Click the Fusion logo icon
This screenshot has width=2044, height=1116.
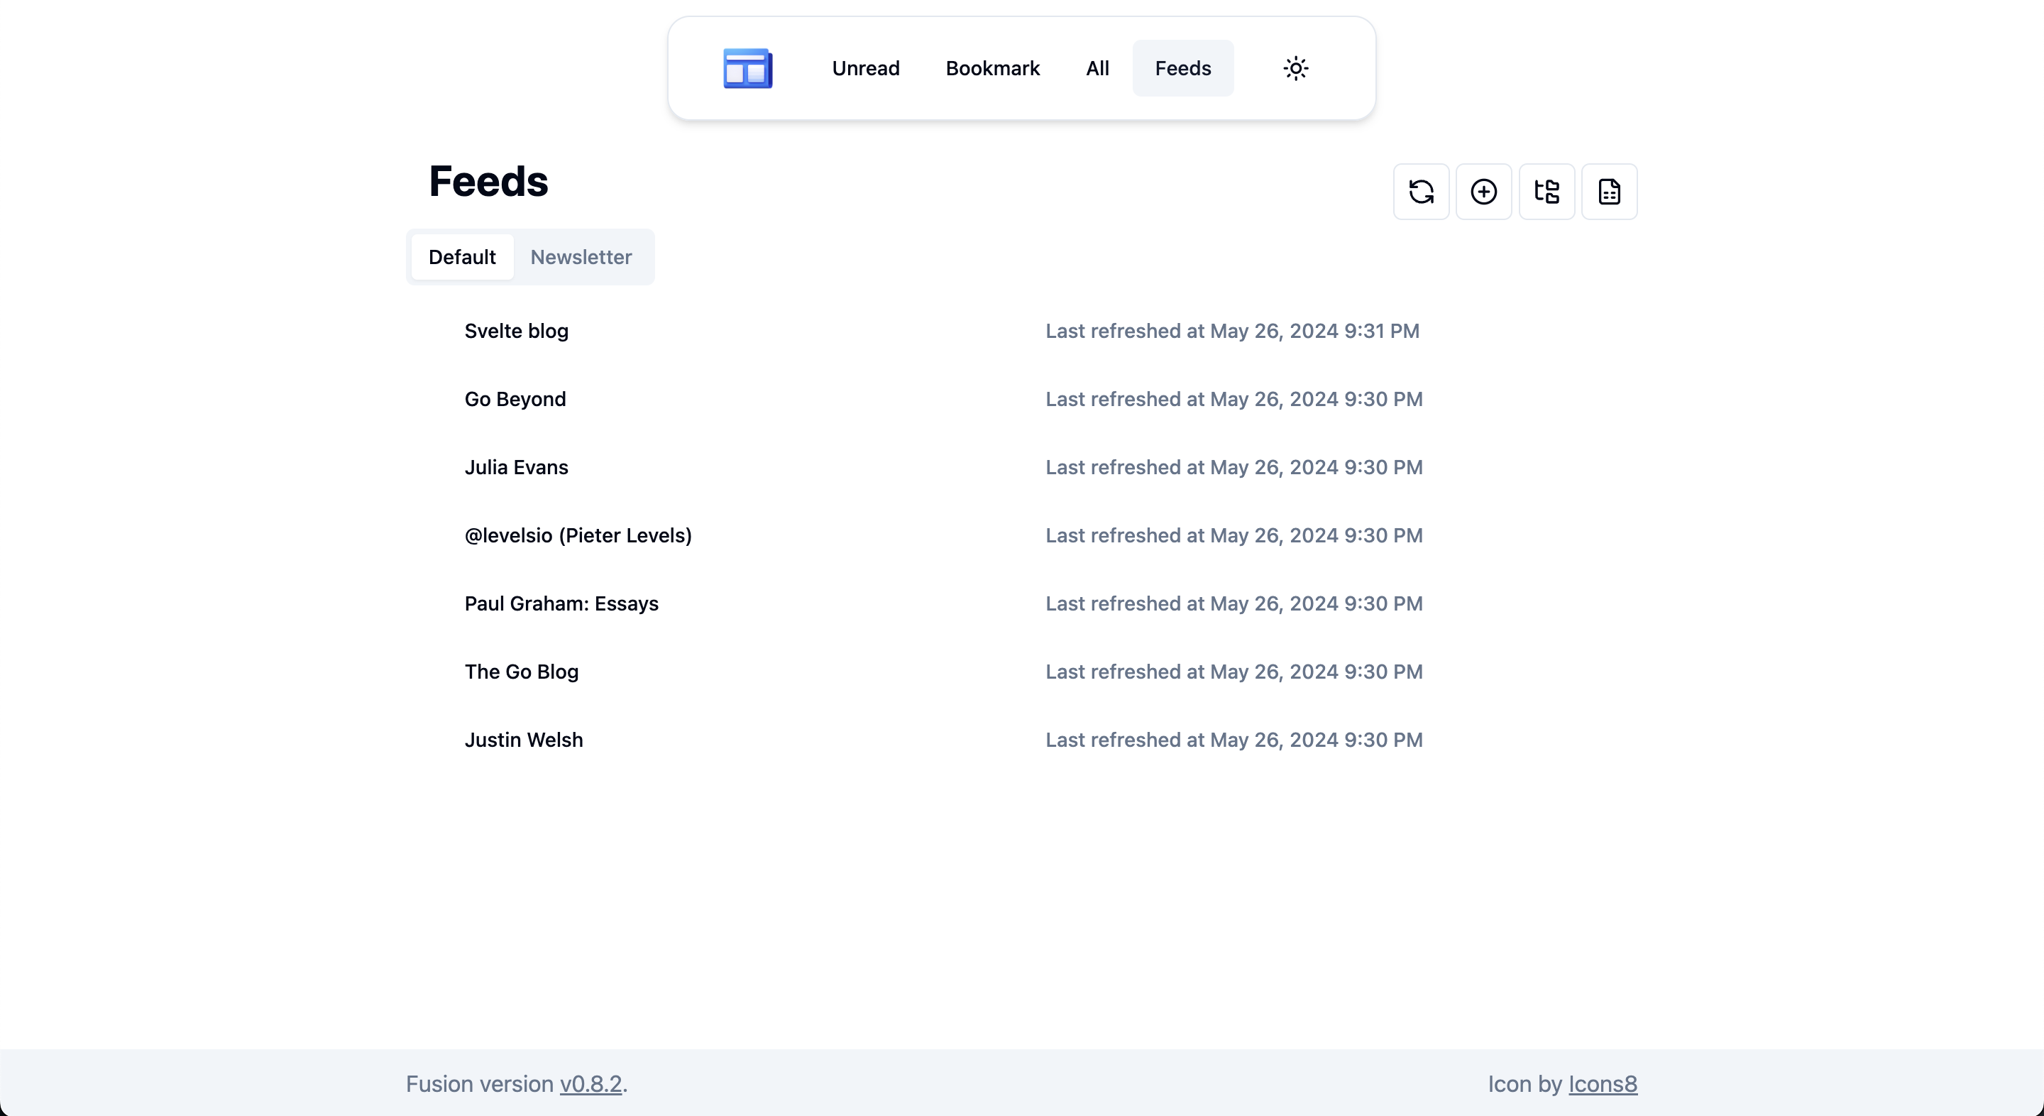[x=747, y=68]
